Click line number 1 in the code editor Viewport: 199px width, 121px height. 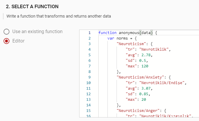tap(89, 33)
